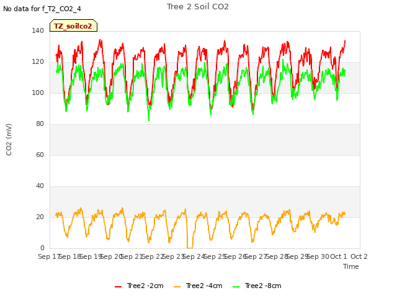
Task: Toggle the Tree2 -2cm legend entry
Action: click(139, 286)
